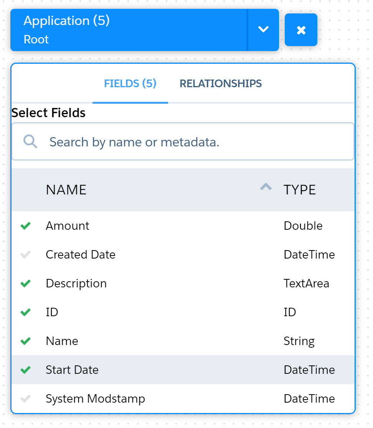Screen dimensions: 373x428
Task: Uncheck the Description field checkmark
Action: coord(25,283)
